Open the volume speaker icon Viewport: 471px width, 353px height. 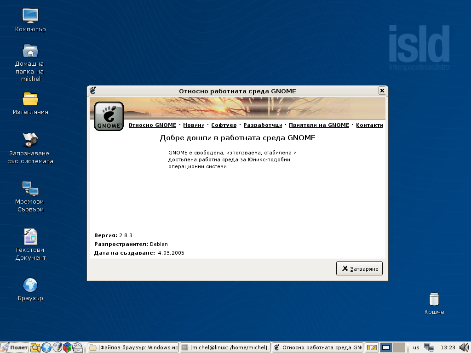click(464, 347)
